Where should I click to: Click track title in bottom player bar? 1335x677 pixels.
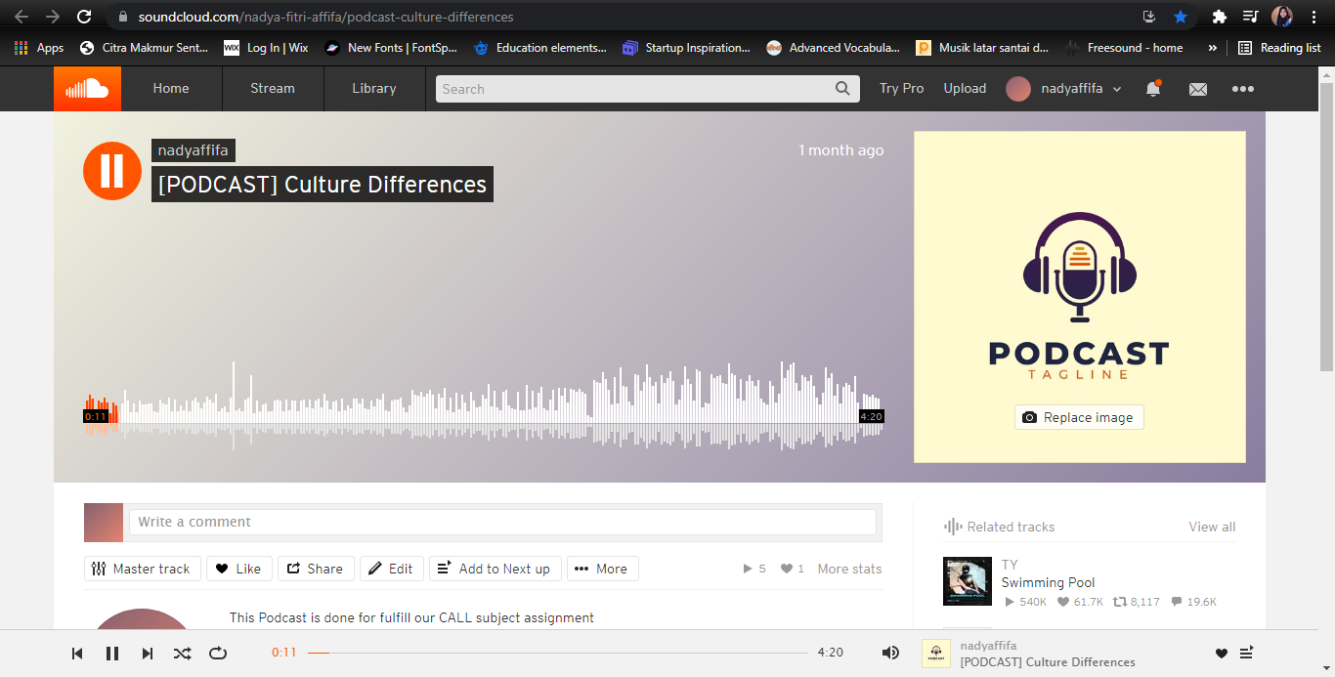(x=1048, y=661)
